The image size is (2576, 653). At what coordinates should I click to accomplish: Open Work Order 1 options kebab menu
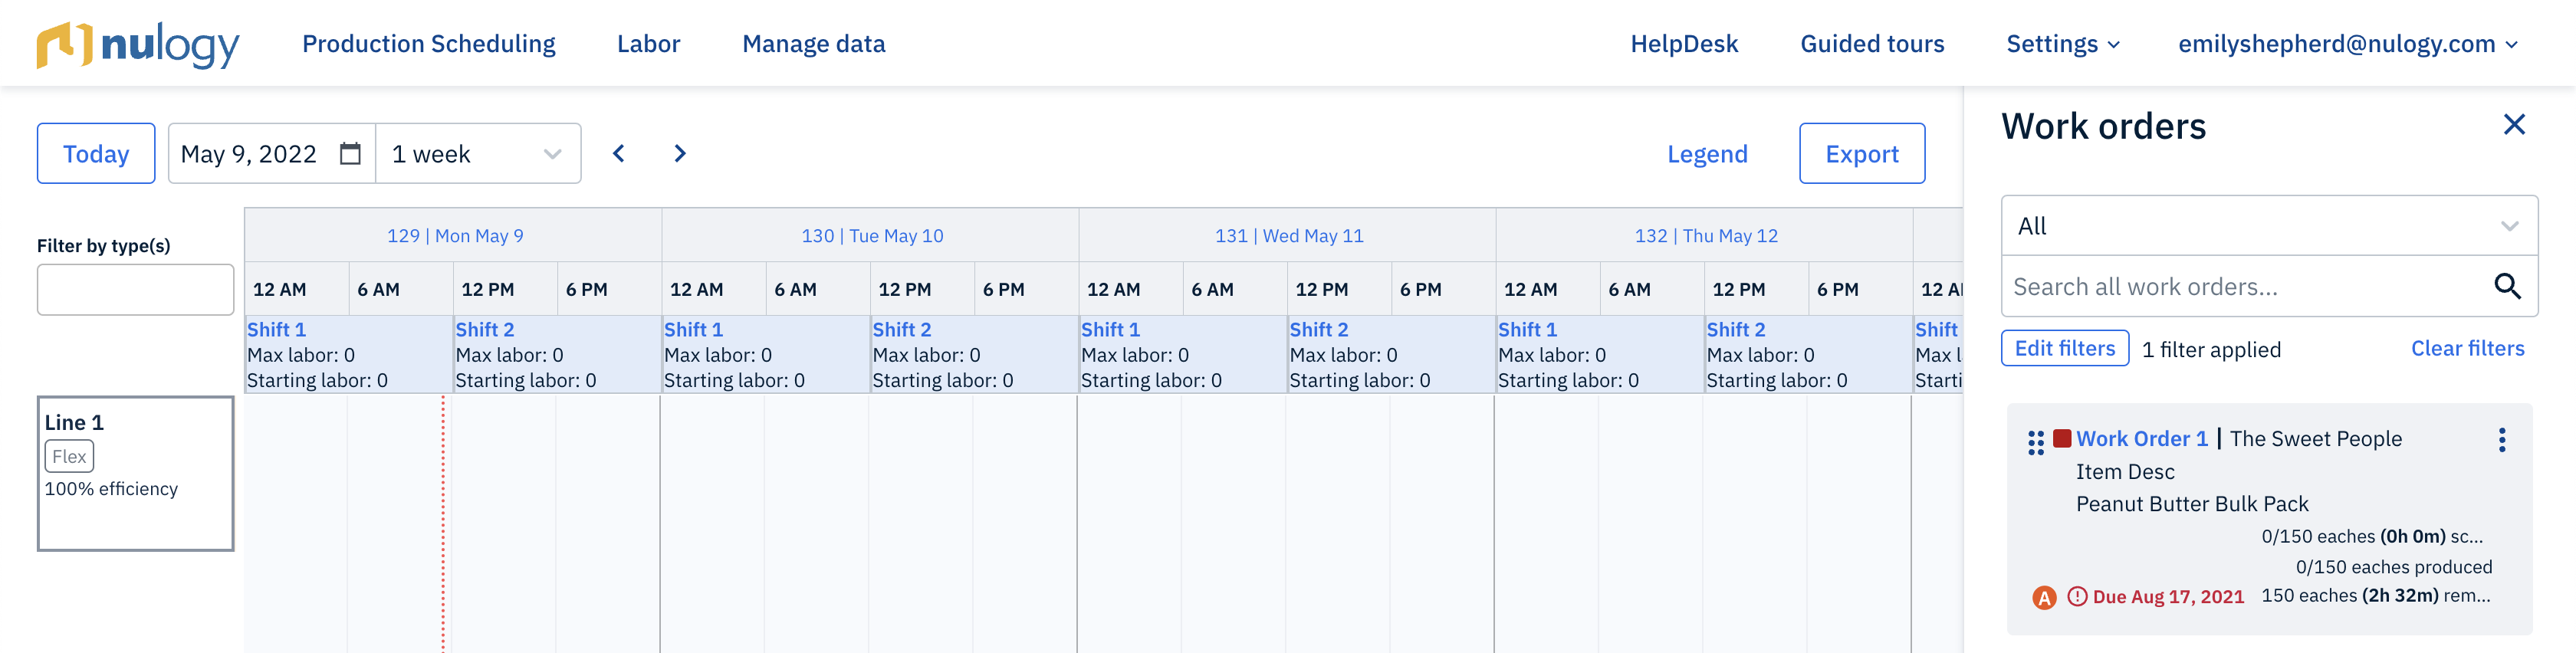[x=2502, y=440]
